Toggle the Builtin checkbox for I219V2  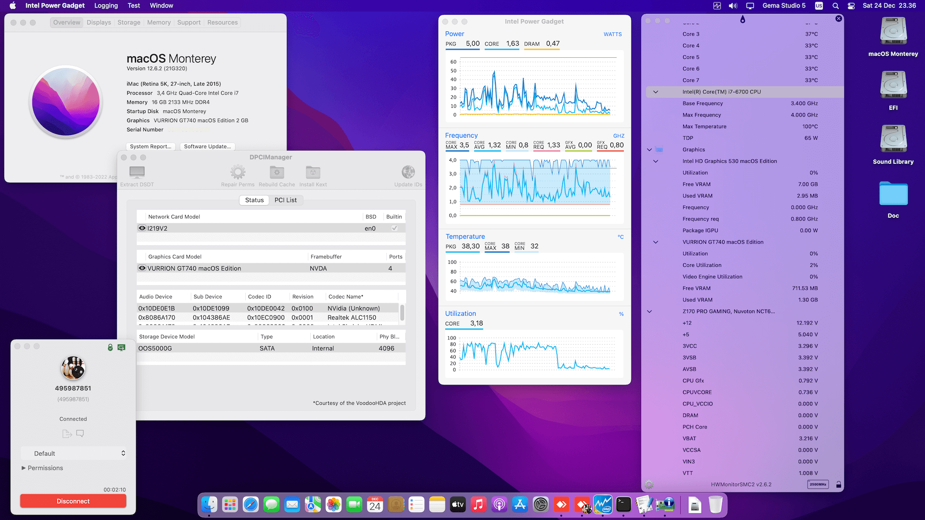[x=394, y=228]
